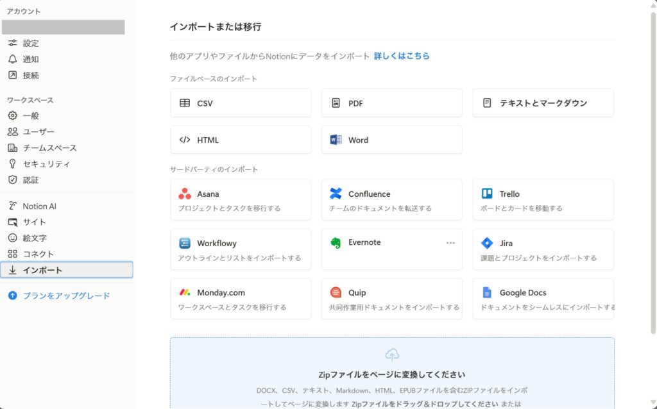Click the サイト browser icon

point(13,222)
